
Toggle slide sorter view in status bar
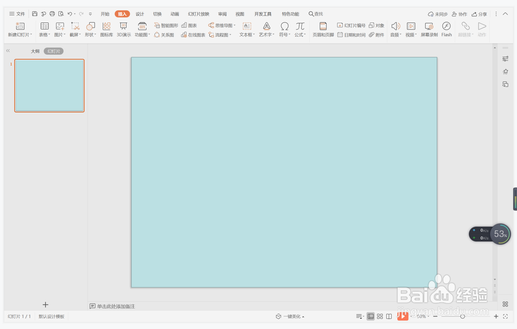(x=380, y=316)
